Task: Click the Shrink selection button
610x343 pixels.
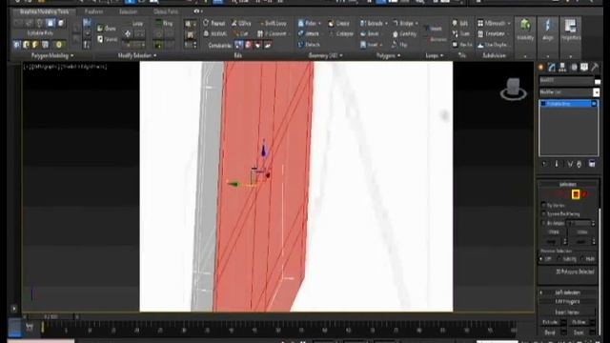Action: pyautogui.click(x=107, y=39)
